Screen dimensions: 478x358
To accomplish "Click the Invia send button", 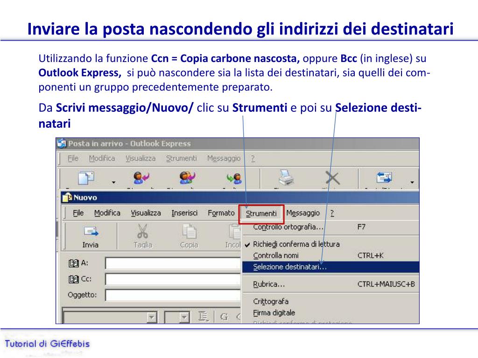I will pyautogui.click(x=91, y=236).
